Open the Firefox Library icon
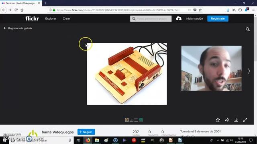Image resolution: width=257 pixels, height=144 pixels. (234, 10)
